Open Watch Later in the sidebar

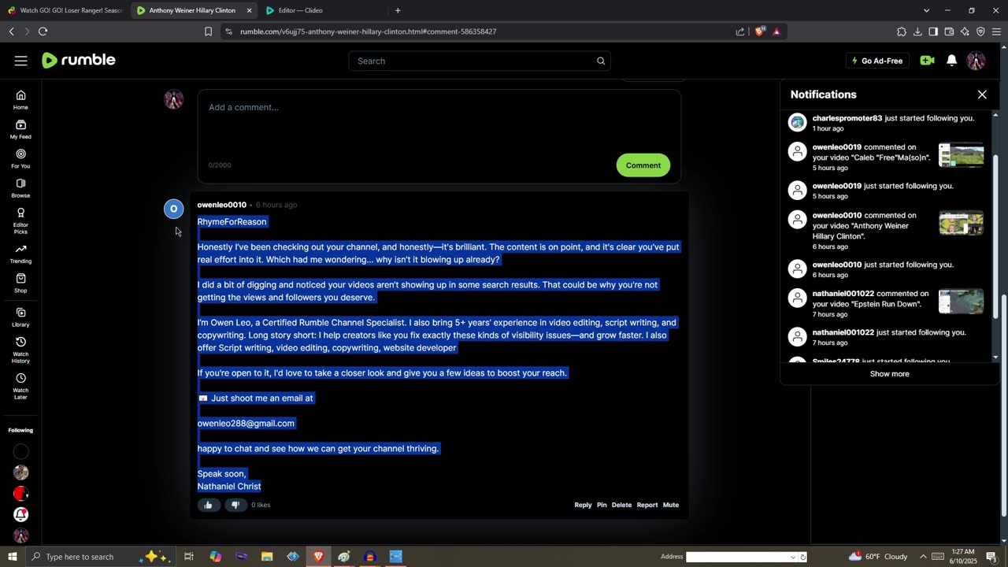(x=20, y=386)
